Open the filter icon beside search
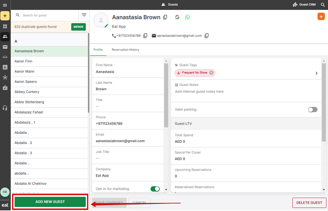This screenshot has height=211, width=328. (x=84, y=15)
